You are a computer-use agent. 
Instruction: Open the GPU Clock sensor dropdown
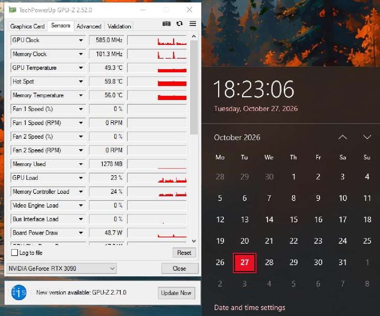click(x=81, y=40)
